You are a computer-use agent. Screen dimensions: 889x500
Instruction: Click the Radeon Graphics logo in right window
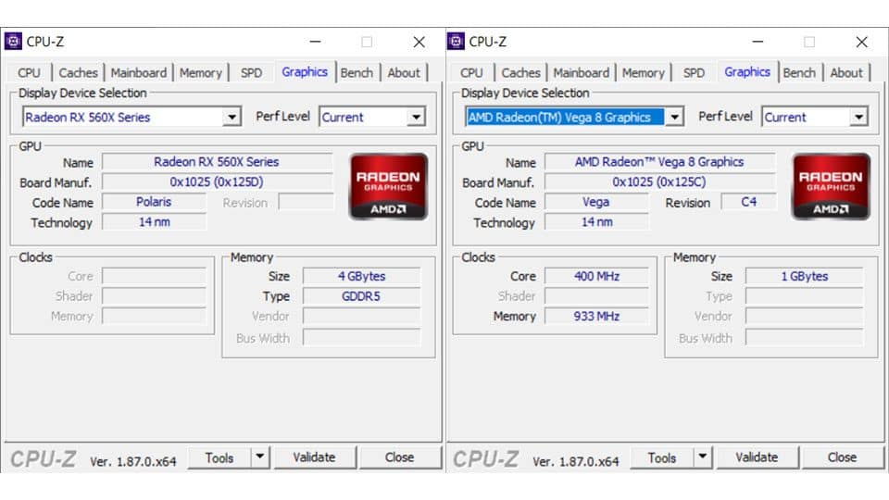[832, 186]
